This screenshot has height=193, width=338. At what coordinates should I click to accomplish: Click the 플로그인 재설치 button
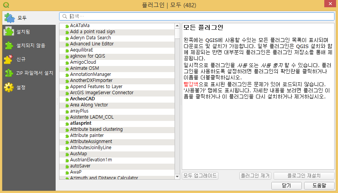click(304, 176)
